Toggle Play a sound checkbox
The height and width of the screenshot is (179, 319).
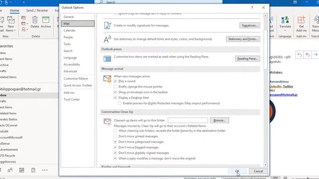[115, 81]
